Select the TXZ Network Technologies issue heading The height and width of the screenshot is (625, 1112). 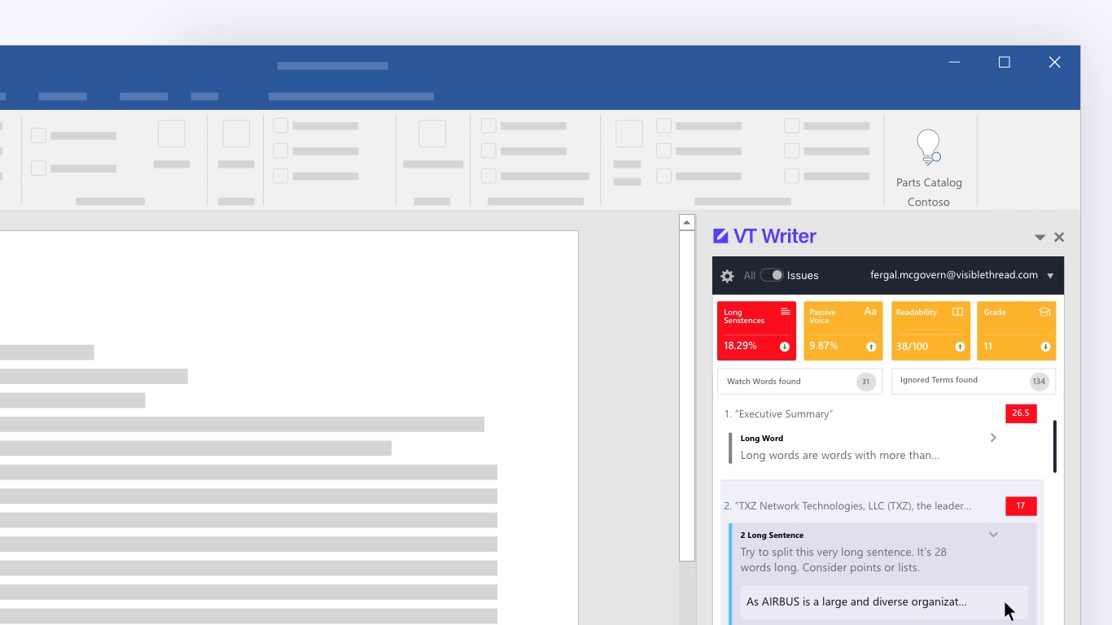847,506
